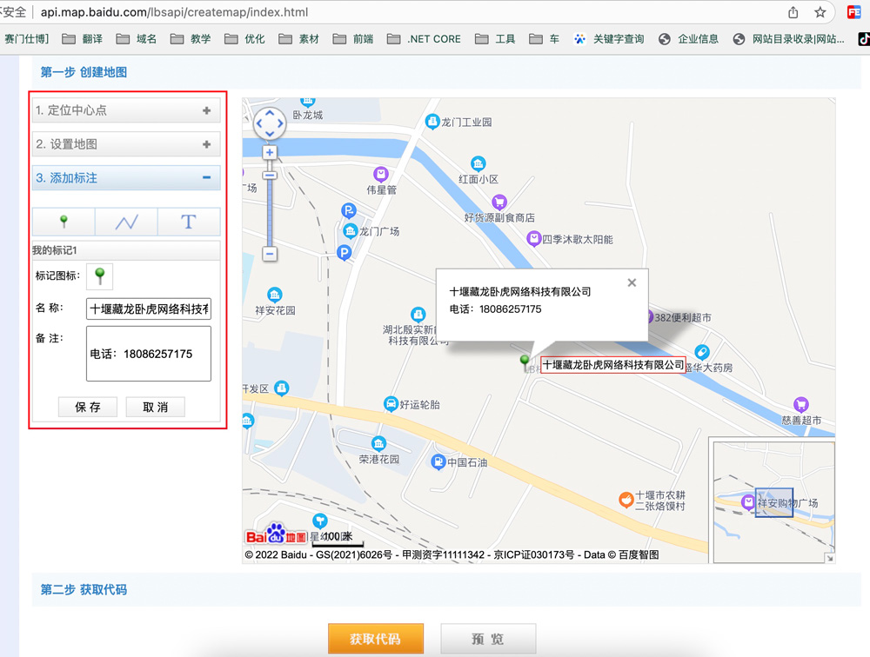
Task: Expand the 定位中心点 section
Action: [126, 110]
